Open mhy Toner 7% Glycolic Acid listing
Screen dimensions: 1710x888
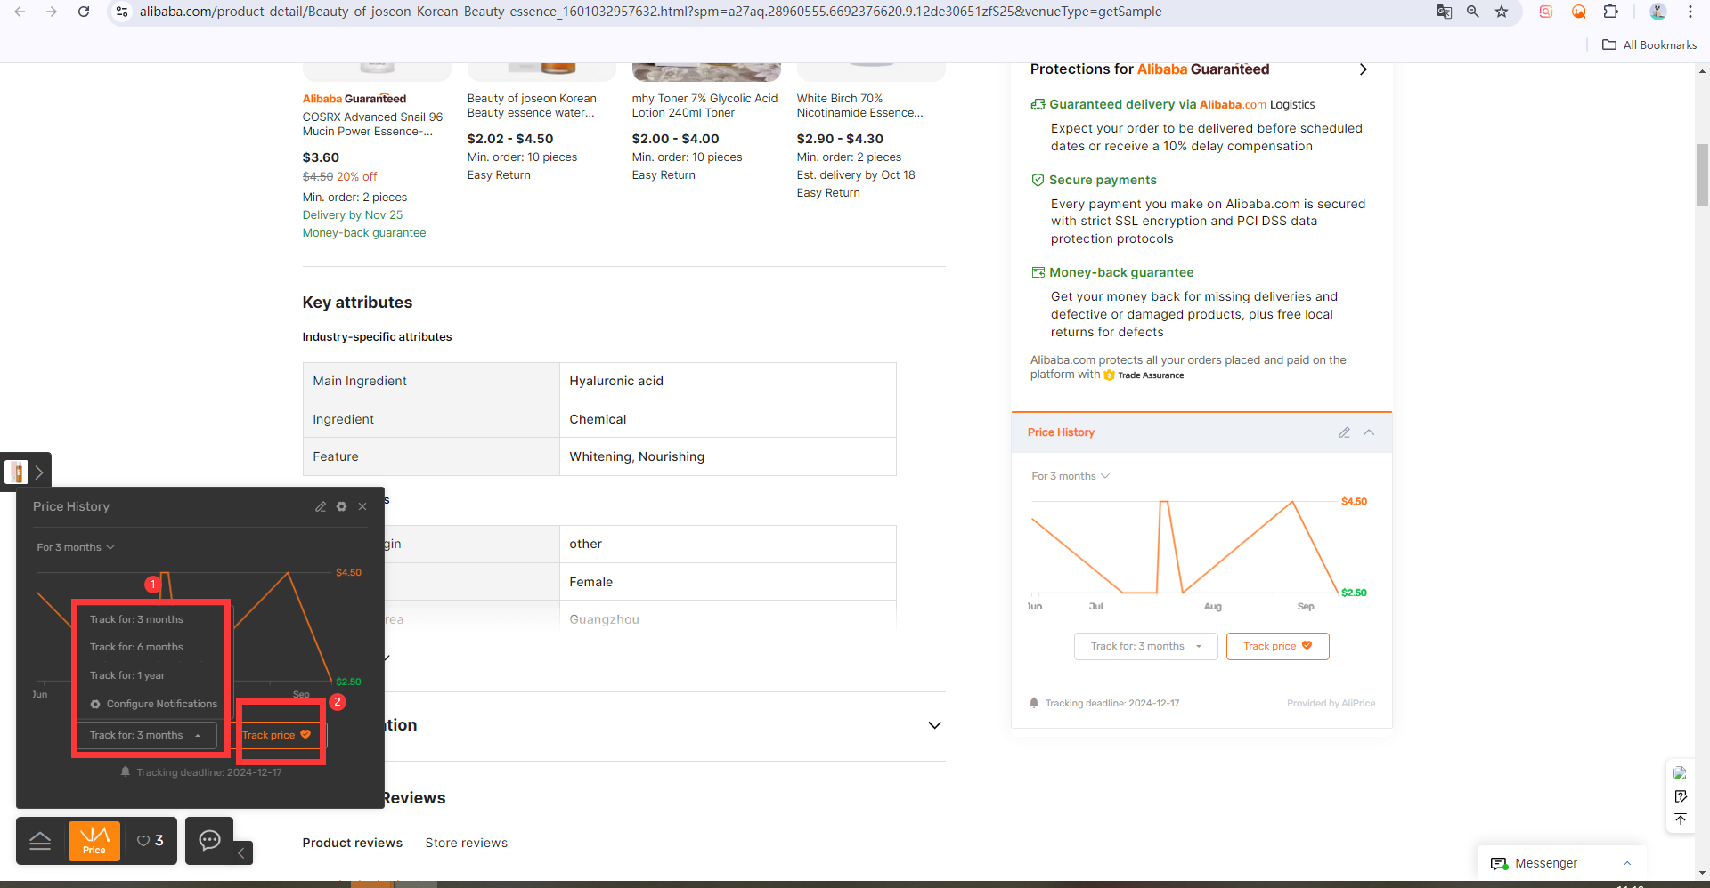[x=704, y=105]
